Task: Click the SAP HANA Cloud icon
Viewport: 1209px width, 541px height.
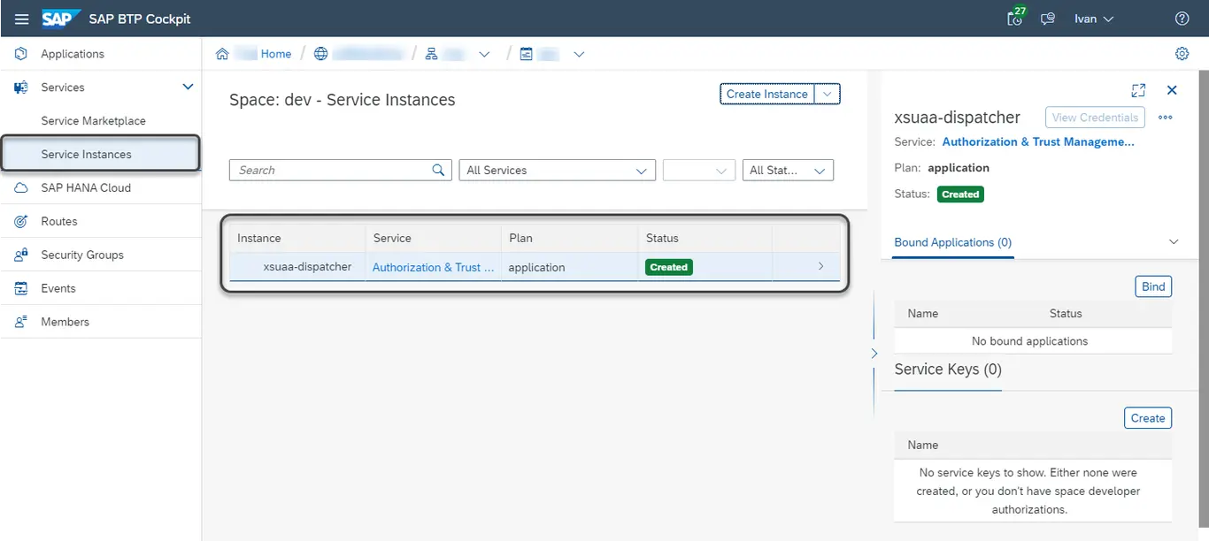Action: click(x=21, y=188)
